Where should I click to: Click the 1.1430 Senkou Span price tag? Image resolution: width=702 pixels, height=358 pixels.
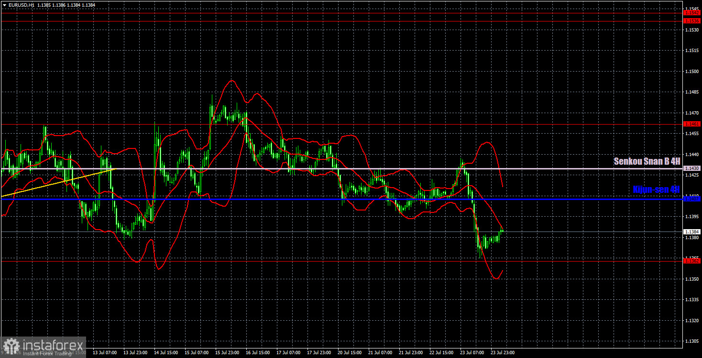692,168
